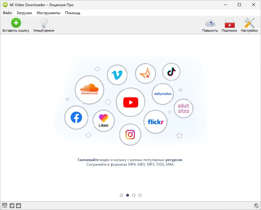Click the app icon in the title bar
The height and width of the screenshot is (210, 261).
(x=5, y=5)
